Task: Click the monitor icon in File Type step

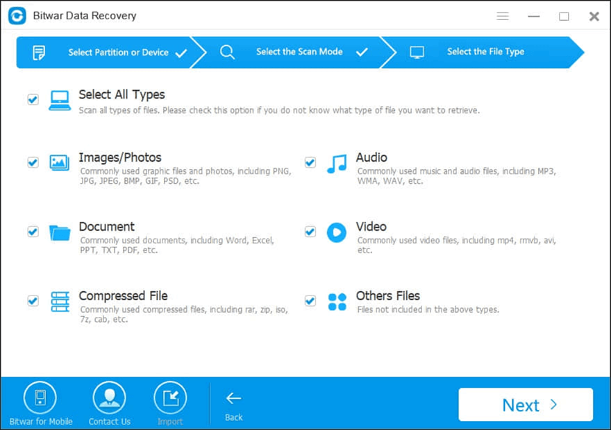Action: [x=417, y=52]
